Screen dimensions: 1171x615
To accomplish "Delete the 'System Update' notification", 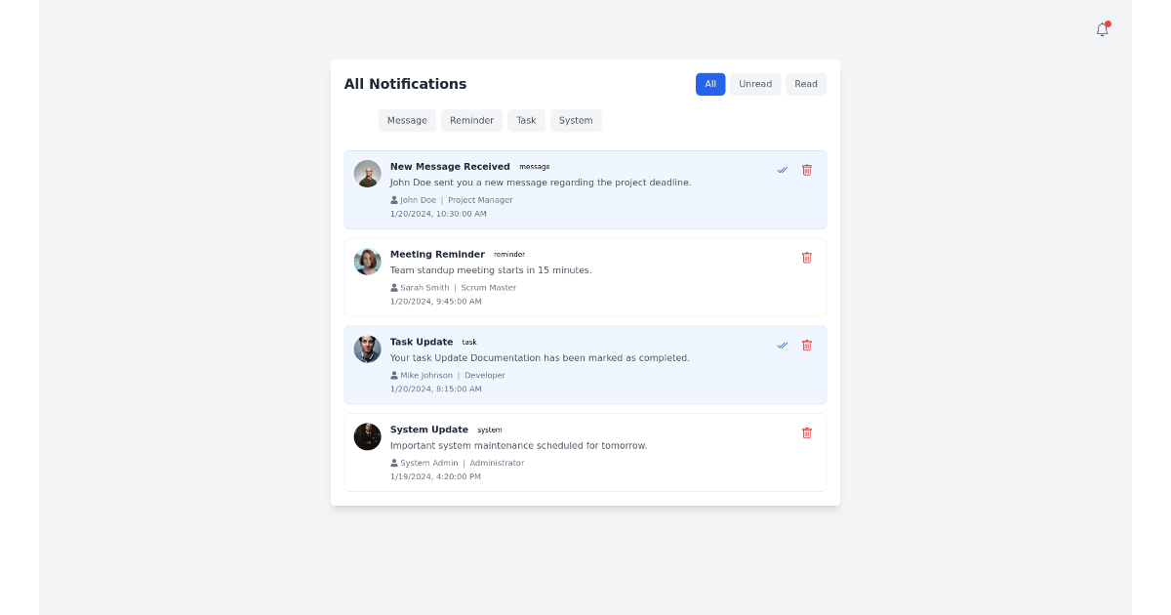I will tap(807, 432).
